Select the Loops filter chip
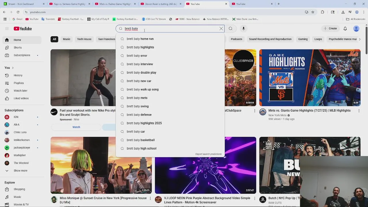 coord(318,39)
